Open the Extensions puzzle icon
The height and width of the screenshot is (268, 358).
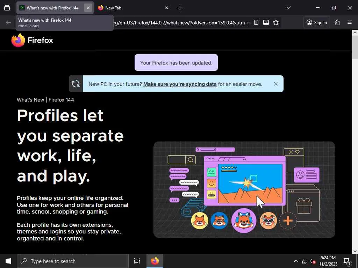337,22
